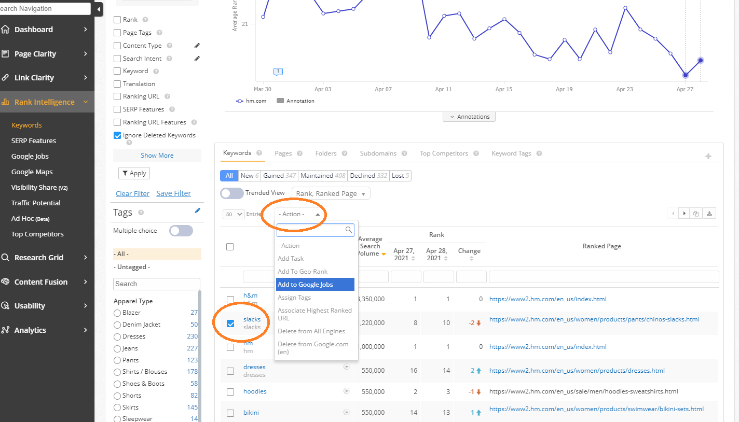Edit Tags using the blue pencil icon
The image size is (739, 422).
tap(197, 210)
